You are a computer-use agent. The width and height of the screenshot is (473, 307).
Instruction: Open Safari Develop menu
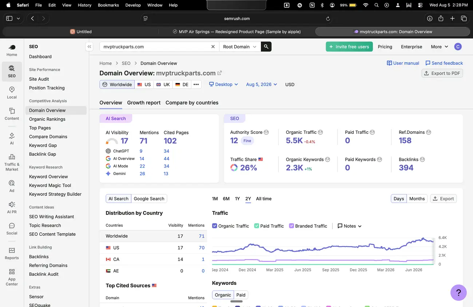pyautogui.click(x=133, y=5)
